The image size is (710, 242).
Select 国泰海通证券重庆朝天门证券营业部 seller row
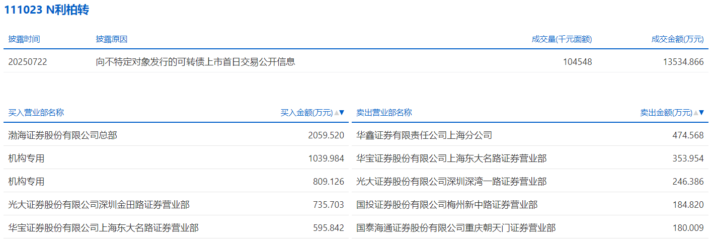click(x=456, y=228)
